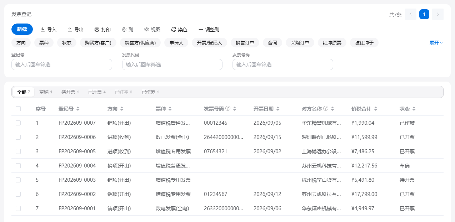Image resolution: width=455 pixels, height=222 pixels.
Task: Switch to the 待开票 tab
Action: 70,92
